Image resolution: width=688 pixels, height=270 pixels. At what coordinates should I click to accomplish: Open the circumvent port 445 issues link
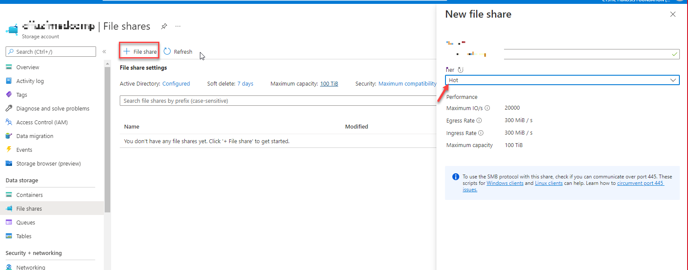641,183
